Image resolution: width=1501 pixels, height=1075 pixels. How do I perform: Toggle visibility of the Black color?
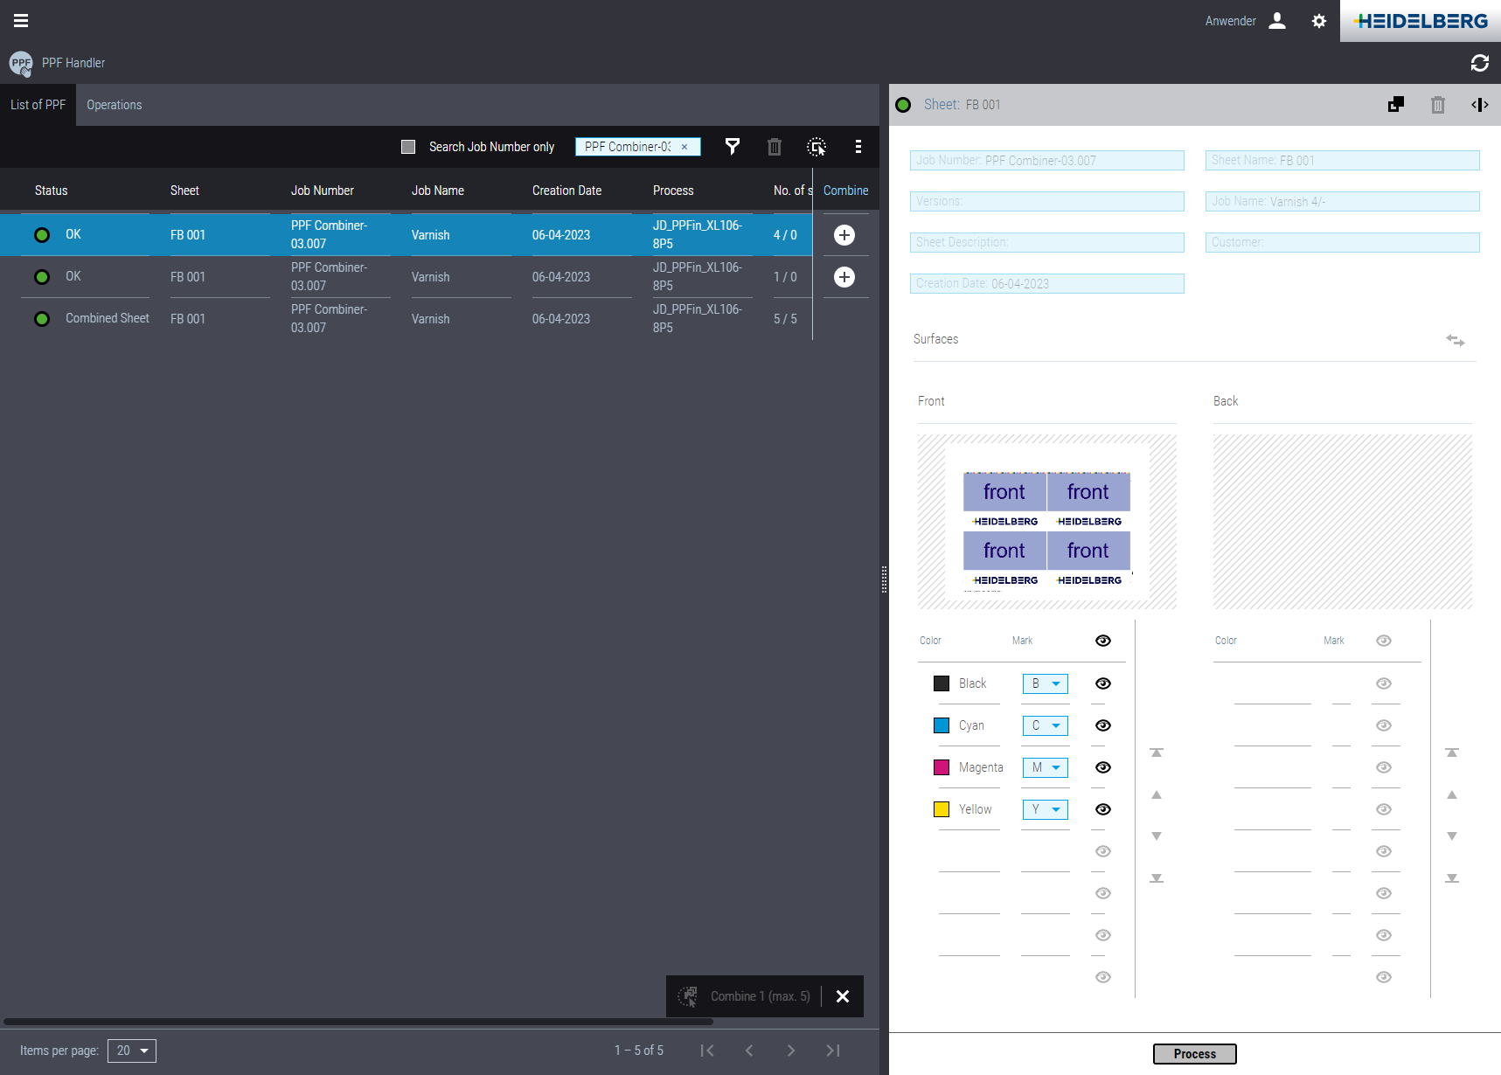coord(1103,683)
